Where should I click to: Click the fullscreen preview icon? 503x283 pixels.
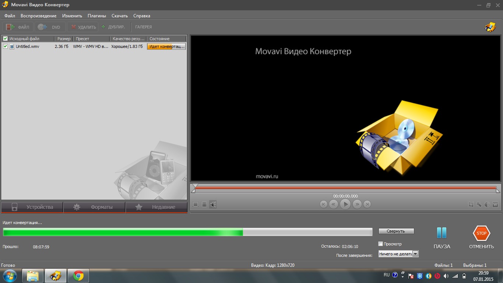click(196, 204)
